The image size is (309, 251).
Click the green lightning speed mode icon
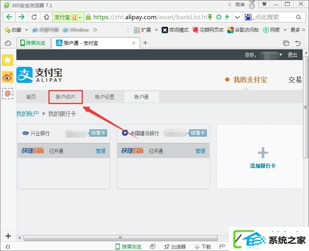(x=227, y=17)
